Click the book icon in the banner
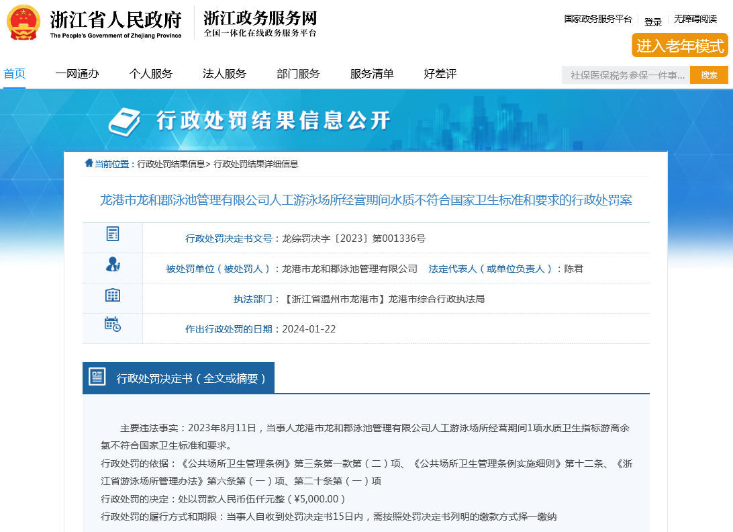The height and width of the screenshot is (532, 733). pyautogui.click(x=124, y=122)
